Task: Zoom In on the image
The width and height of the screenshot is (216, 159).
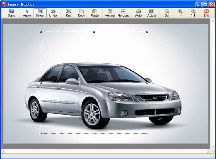Action: pyautogui.click(x=180, y=13)
